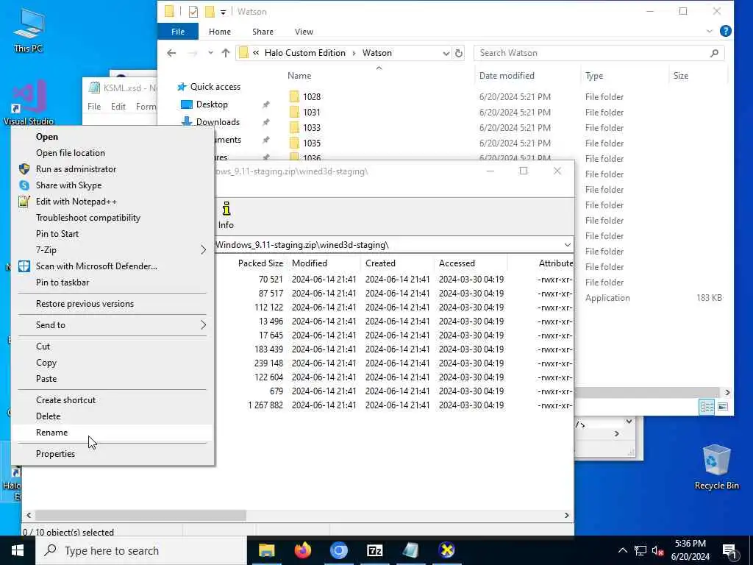Click the Explorer help question mark icon
Image resolution: width=753 pixels, height=565 pixels.
point(726,31)
